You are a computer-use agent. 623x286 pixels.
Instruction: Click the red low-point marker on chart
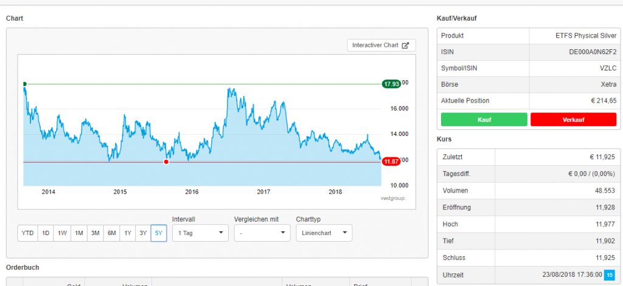pos(166,162)
